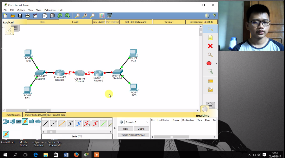
Task: Choose the Connections lightning category icon
Action: click(x=25, y=121)
